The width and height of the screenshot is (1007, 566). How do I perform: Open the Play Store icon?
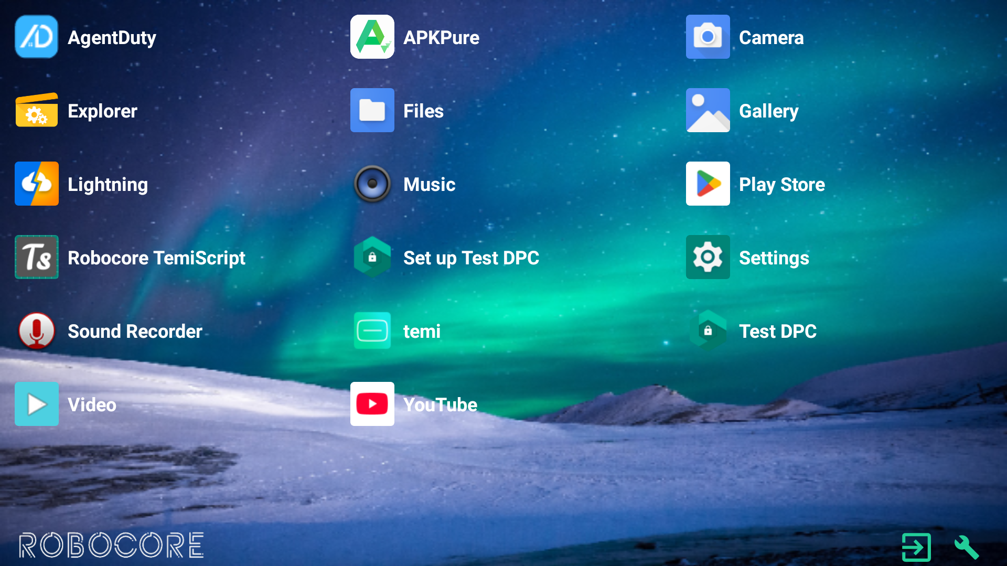708,184
